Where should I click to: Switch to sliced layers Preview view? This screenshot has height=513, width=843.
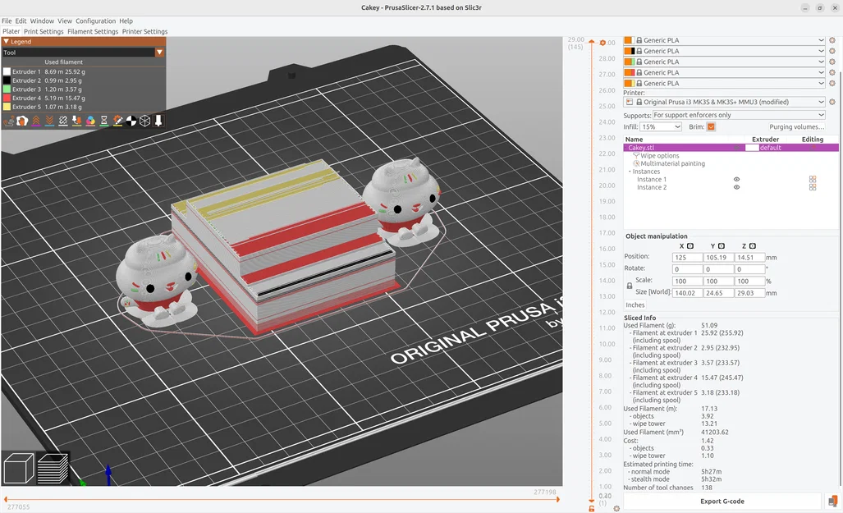[53, 468]
